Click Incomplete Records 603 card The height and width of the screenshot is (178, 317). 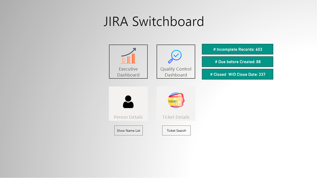[238, 49]
